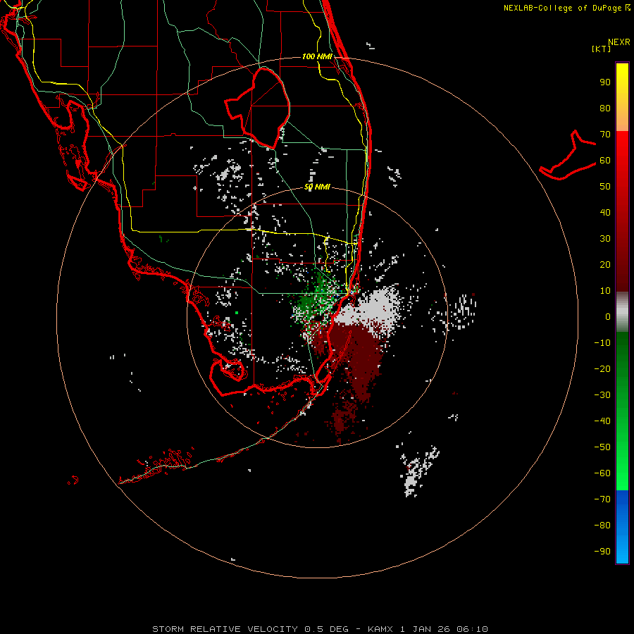Screen dimensions: 634x634
Task: Click the -90 value on the velocity scale
Action: [602, 552]
